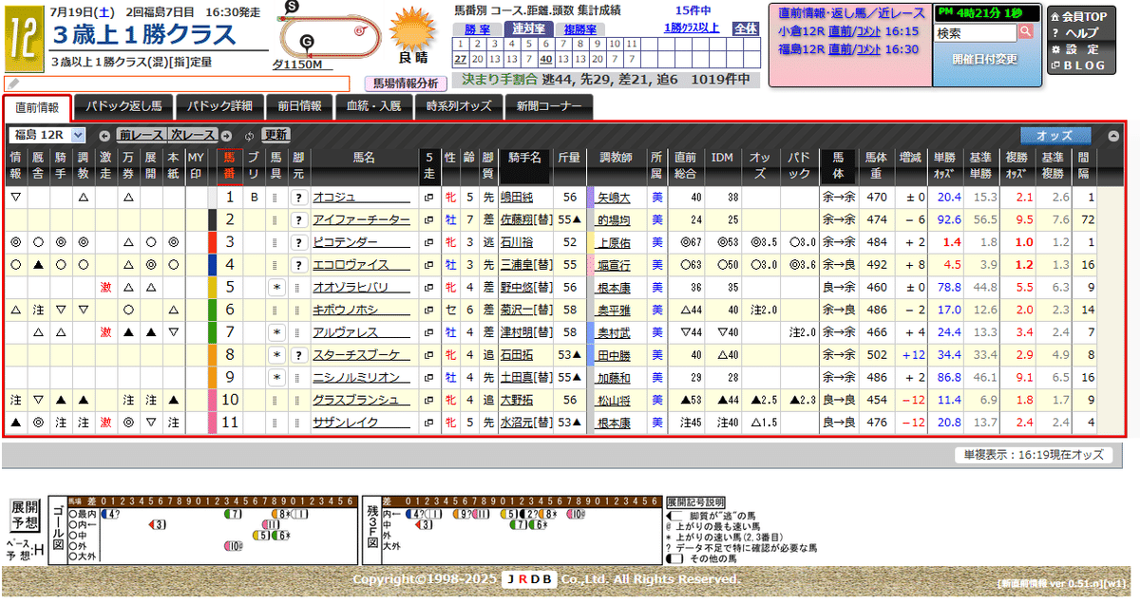Collapse the table via top-right circle arrow
The height and width of the screenshot is (603, 1140).
click(1111, 137)
